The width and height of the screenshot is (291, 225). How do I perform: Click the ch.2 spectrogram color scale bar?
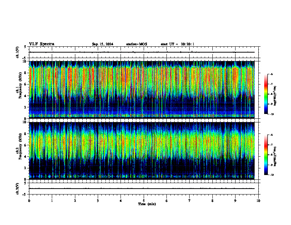[266, 155]
